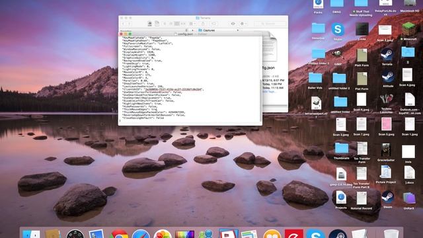Select the Bailer Vids folder

coord(315,78)
